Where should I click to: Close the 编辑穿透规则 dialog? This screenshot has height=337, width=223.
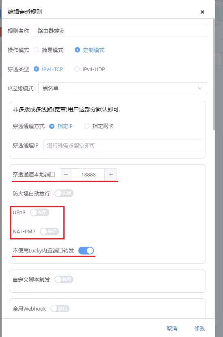tap(202, 12)
